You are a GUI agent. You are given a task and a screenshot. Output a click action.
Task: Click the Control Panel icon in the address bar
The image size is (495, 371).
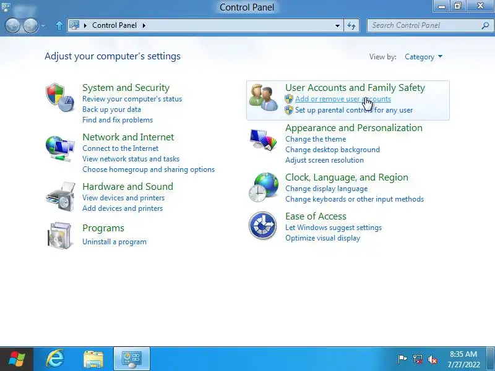(74, 25)
